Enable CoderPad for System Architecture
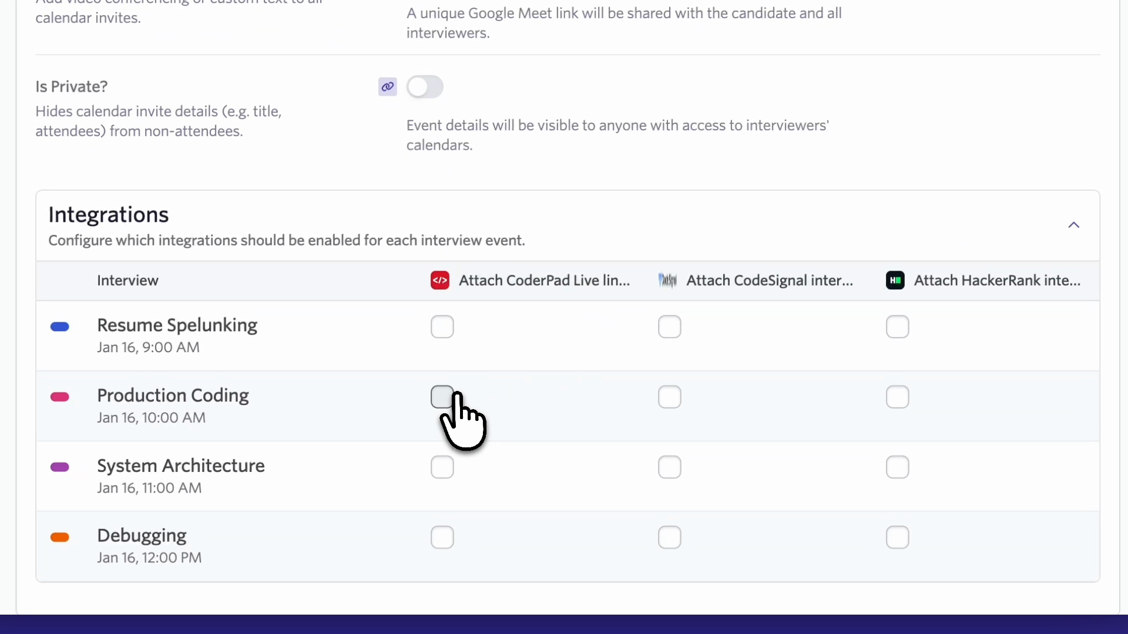The width and height of the screenshot is (1128, 634). click(x=442, y=467)
